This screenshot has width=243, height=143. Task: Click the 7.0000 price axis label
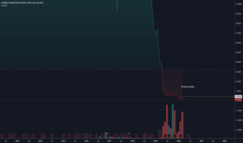(239, 33)
